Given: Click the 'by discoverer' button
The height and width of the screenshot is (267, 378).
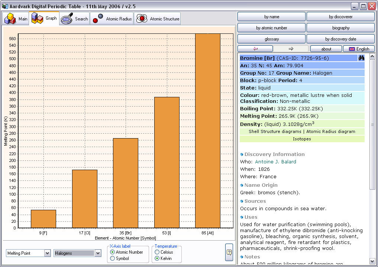Looking at the screenshot, I should pyautogui.click(x=340, y=17).
